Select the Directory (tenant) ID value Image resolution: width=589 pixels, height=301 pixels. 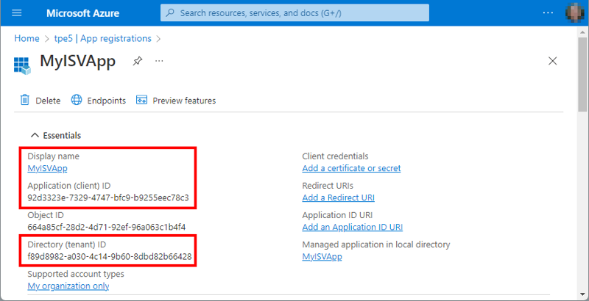click(x=110, y=257)
